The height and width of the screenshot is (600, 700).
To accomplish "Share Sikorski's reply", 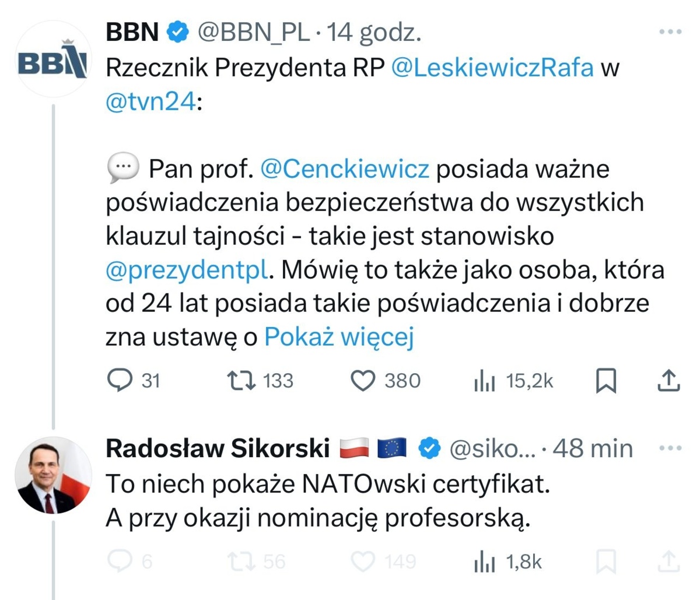I will 668,561.
